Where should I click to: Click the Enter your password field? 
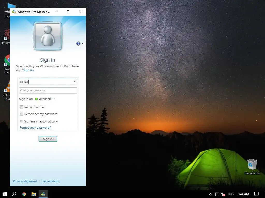[x=48, y=90]
